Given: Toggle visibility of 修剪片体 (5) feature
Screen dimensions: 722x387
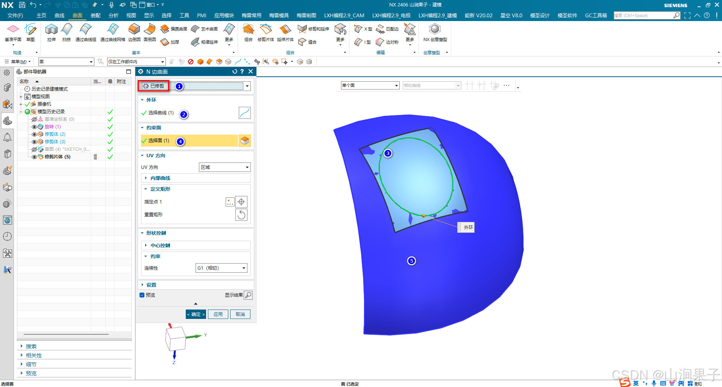Looking at the screenshot, I should pos(35,157).
